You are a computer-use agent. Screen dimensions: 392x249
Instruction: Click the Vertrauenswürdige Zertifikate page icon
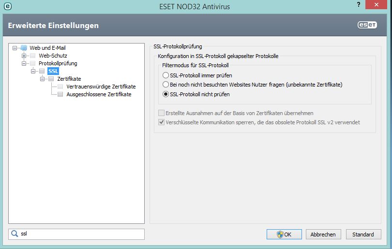60,87
